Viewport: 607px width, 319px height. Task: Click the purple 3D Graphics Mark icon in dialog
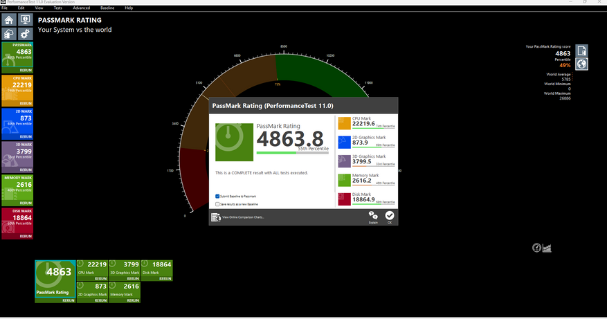(344, 161)
